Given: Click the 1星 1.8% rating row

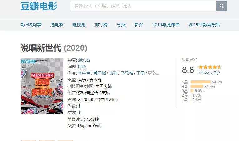Looking at the screenshot, I should pos(192,100).
